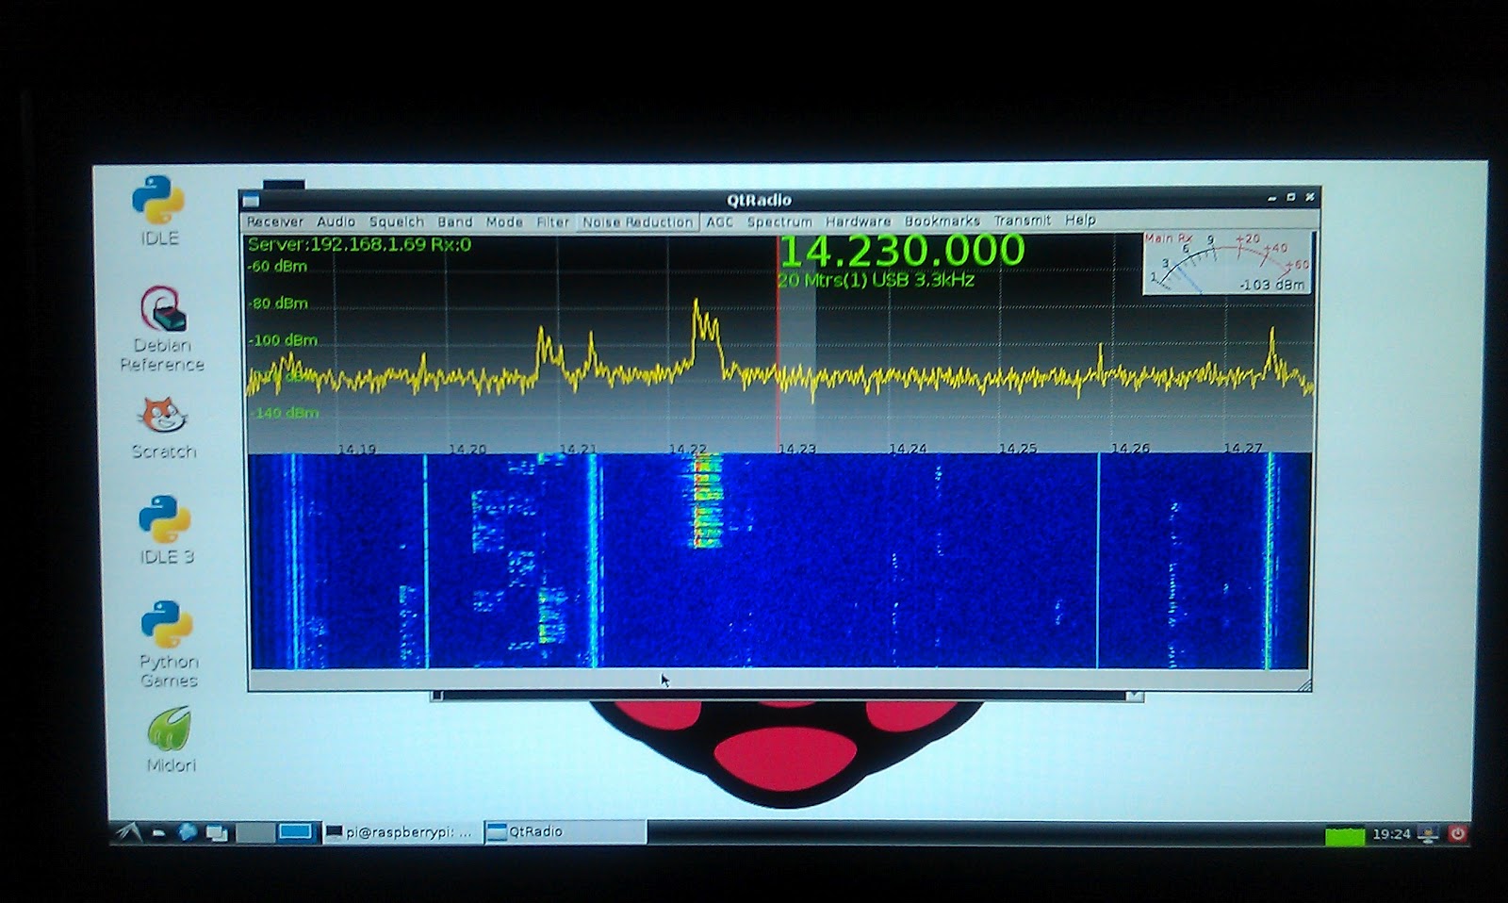Minimize the QtRadio window

click(x=1272, y=198)
